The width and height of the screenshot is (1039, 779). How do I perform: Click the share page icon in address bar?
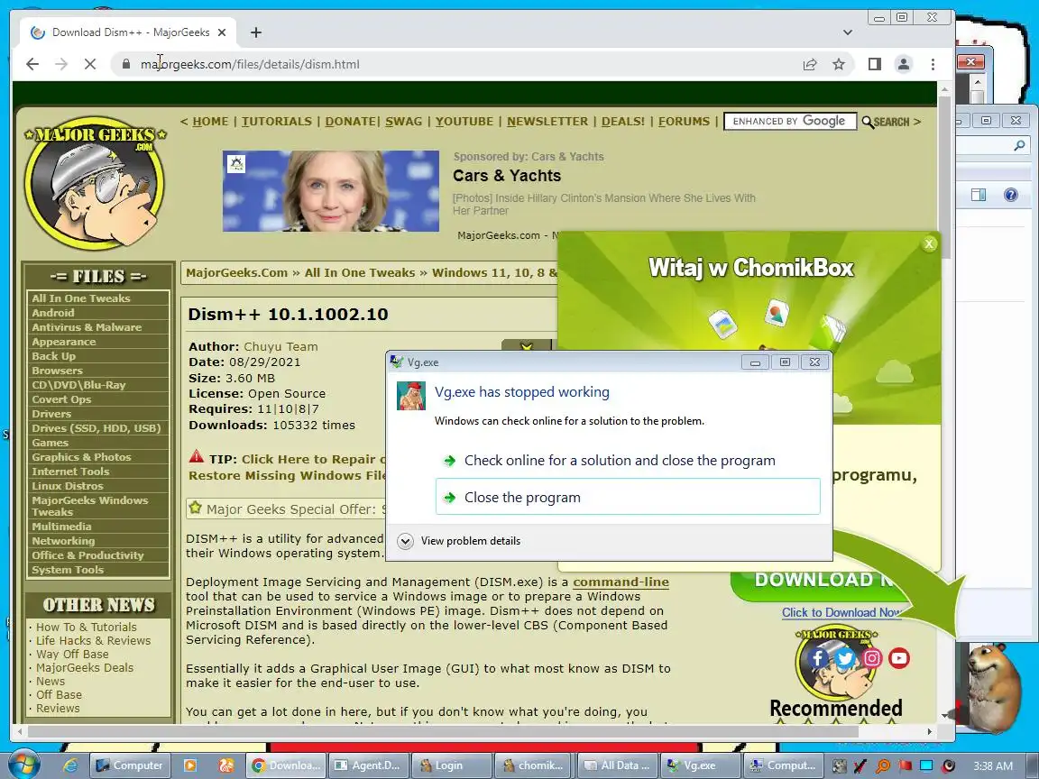point(810,64)
